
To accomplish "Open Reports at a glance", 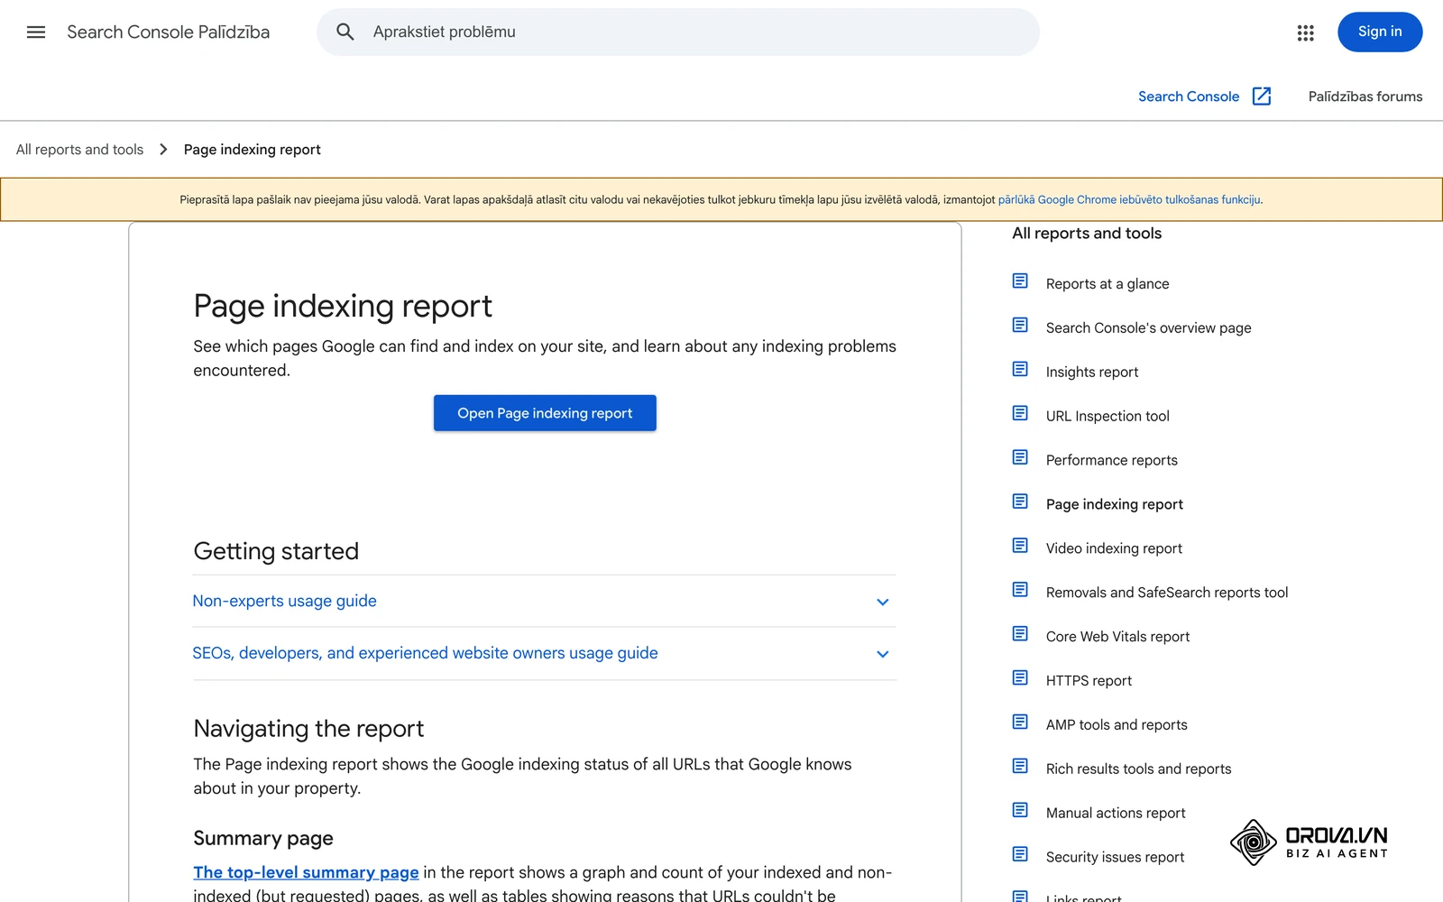I will click(1108, 284).
